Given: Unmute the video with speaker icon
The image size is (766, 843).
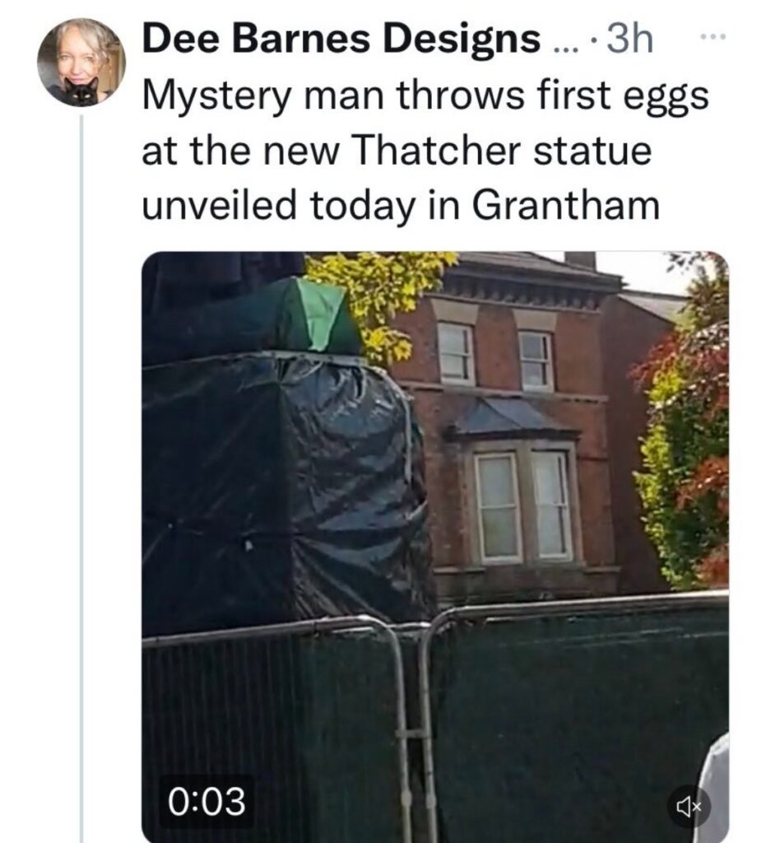Looking at the screenshot, I should pyautogui.click(x=688, y=806).
